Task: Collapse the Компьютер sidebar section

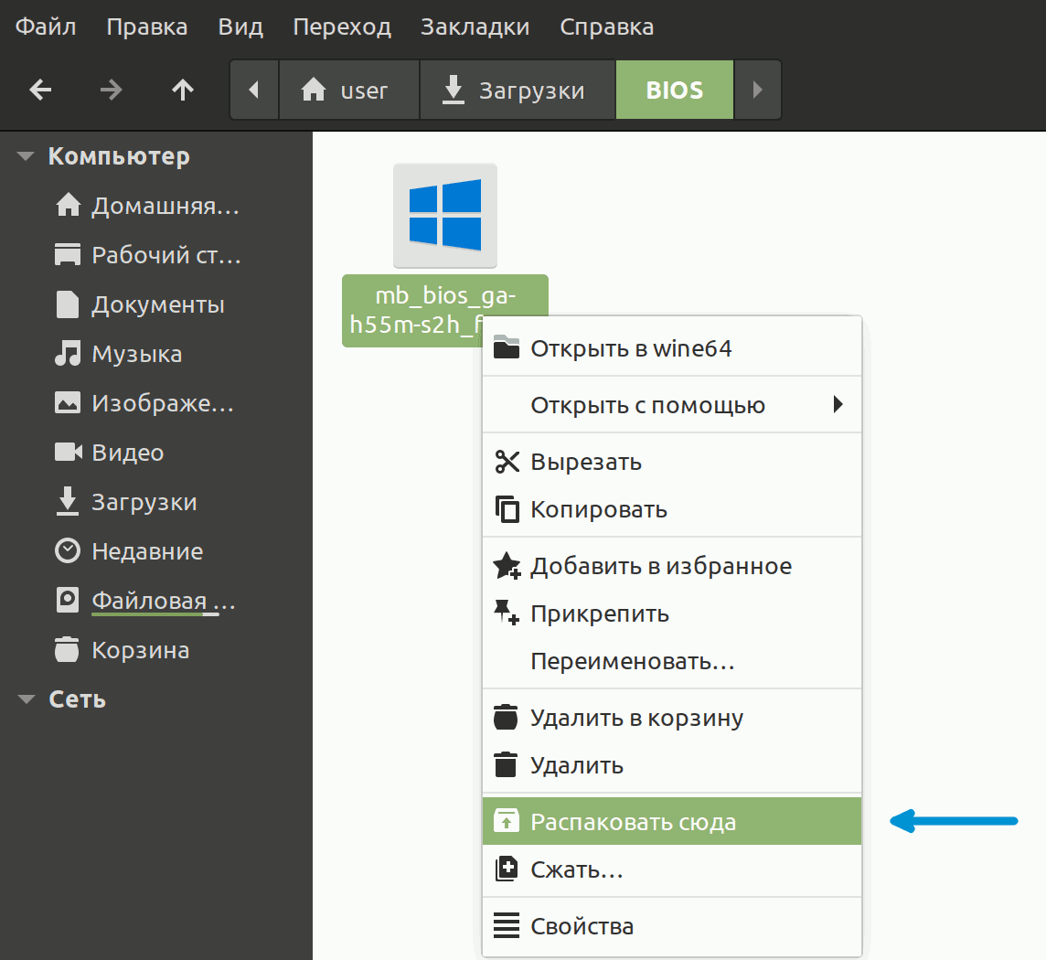Action: pyautogui.click(x=26, y=156)
